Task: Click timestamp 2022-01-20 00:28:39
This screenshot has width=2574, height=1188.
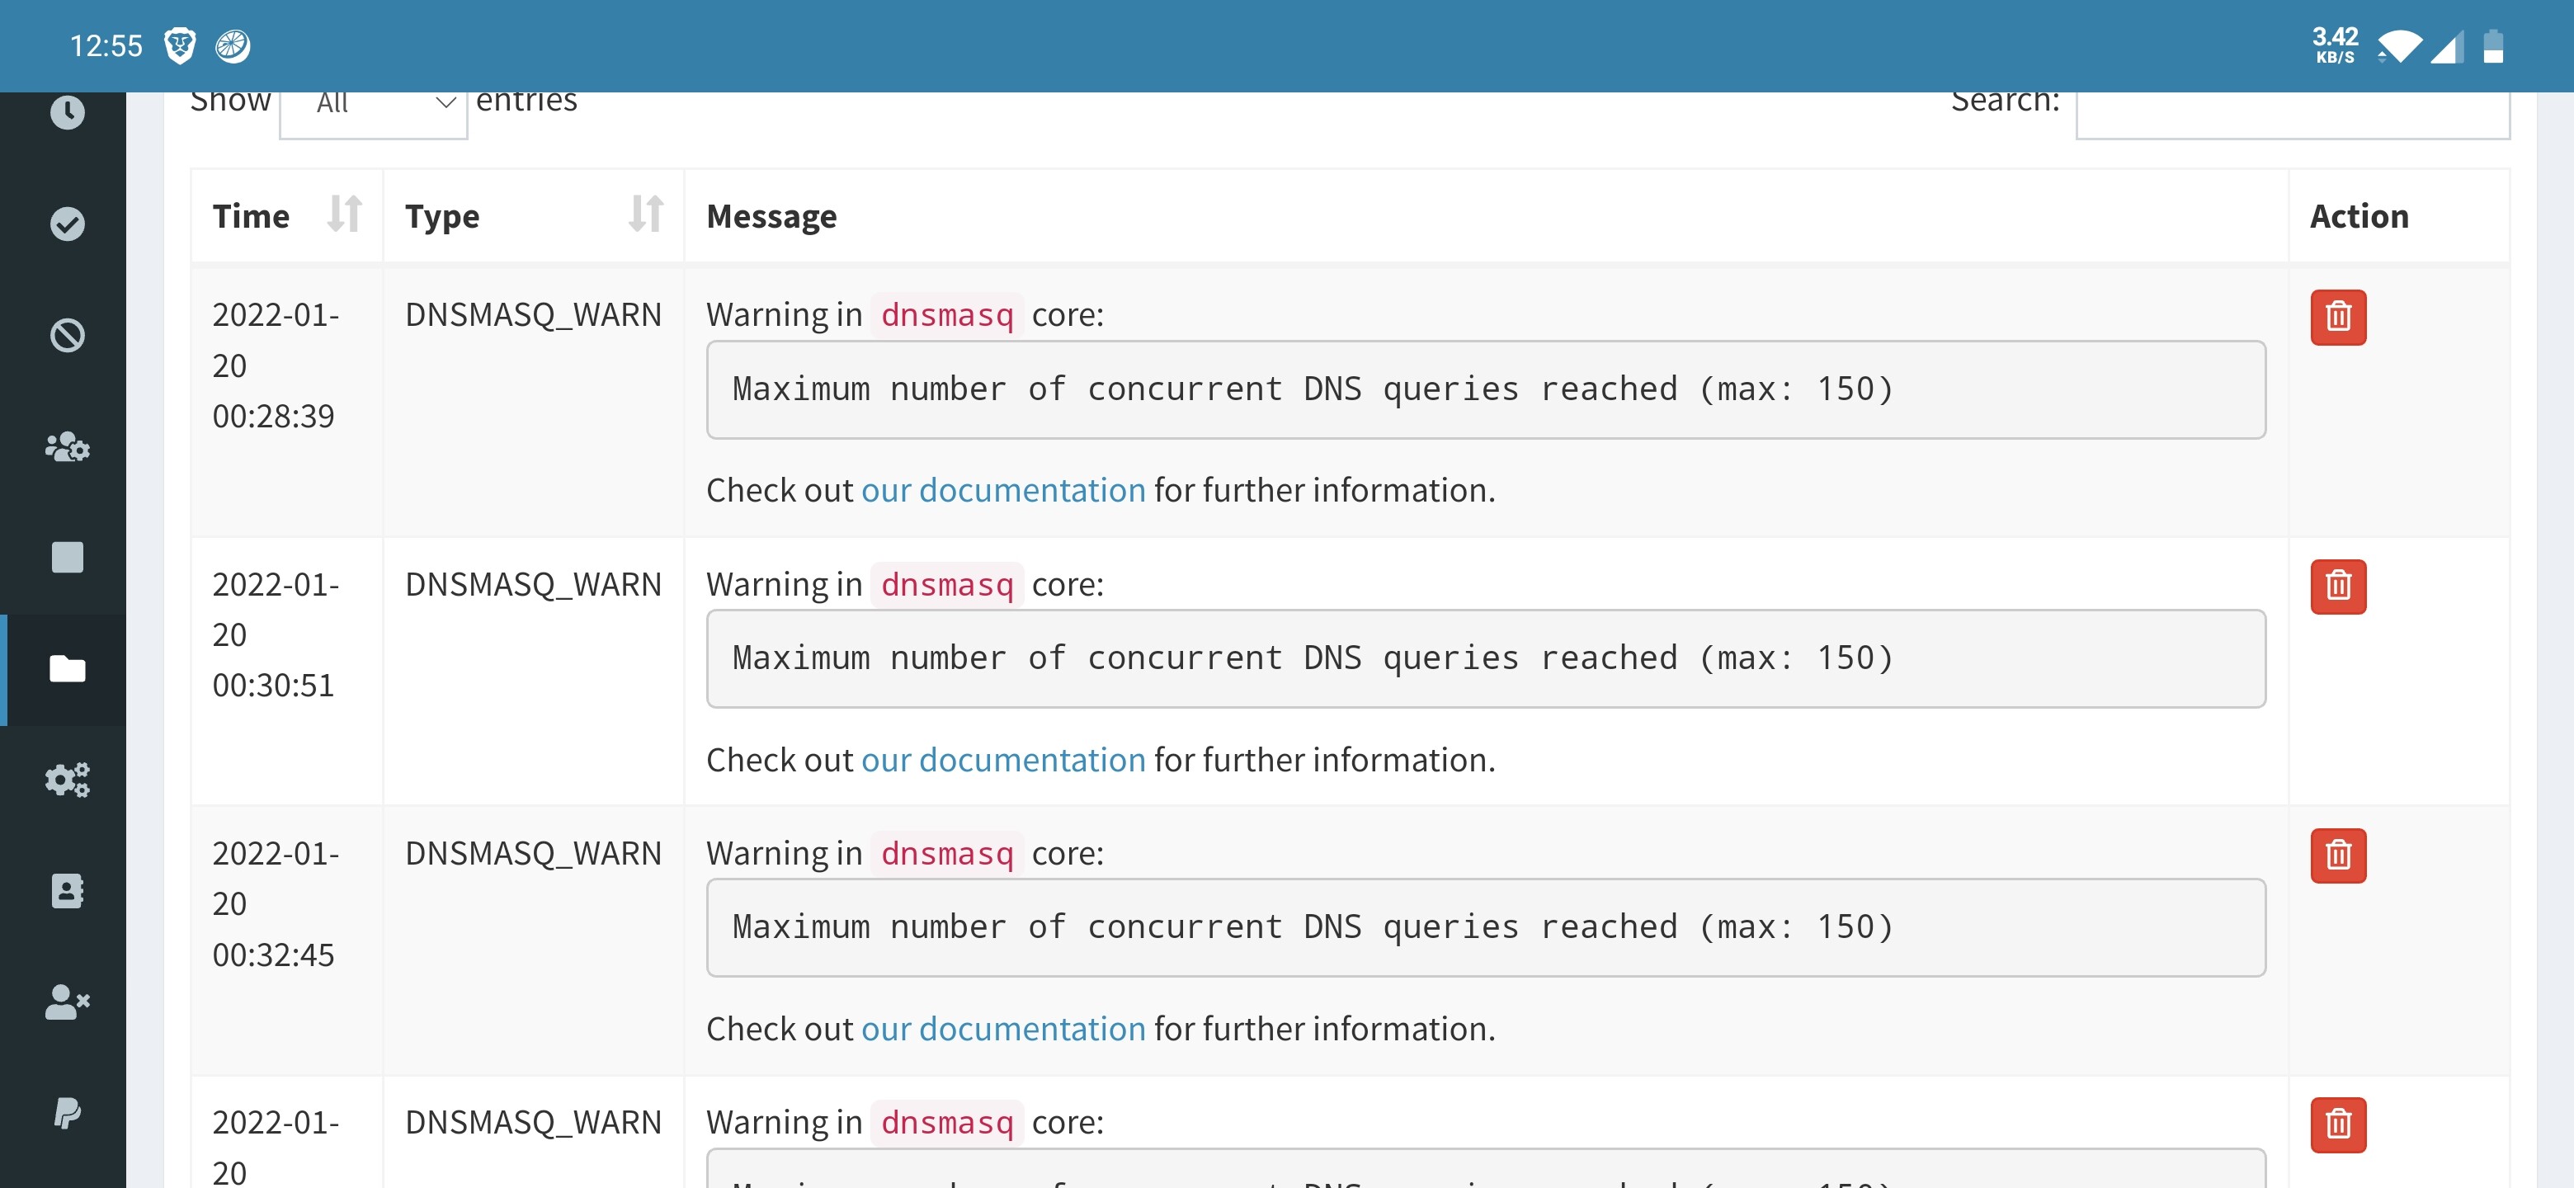Action: [x=276, y=365]
